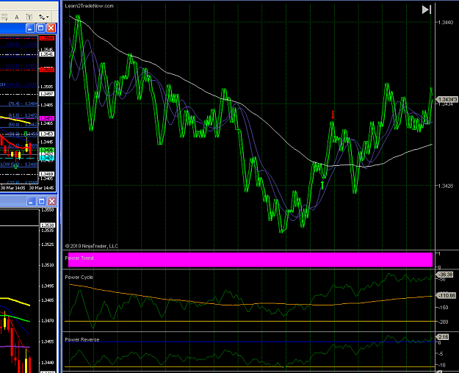The image size is (459, 373).
Task: Click the Power Cycle value marker -38.98
Action: click(x=445, y=275)
